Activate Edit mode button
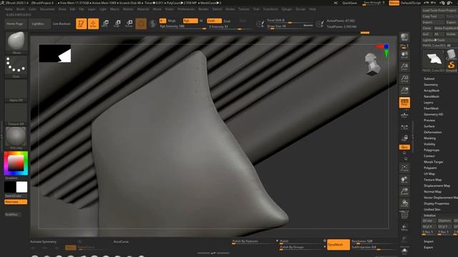Image resolution: width=458 pixels, height=257 pixels. 81,24
